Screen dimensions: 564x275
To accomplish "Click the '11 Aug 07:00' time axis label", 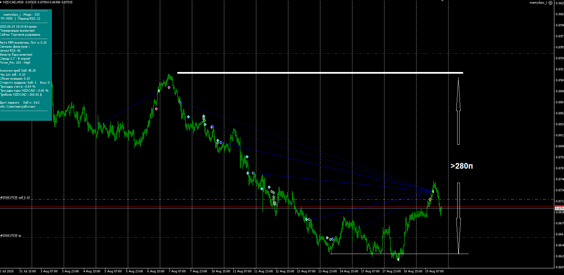I will pos(242,271).
